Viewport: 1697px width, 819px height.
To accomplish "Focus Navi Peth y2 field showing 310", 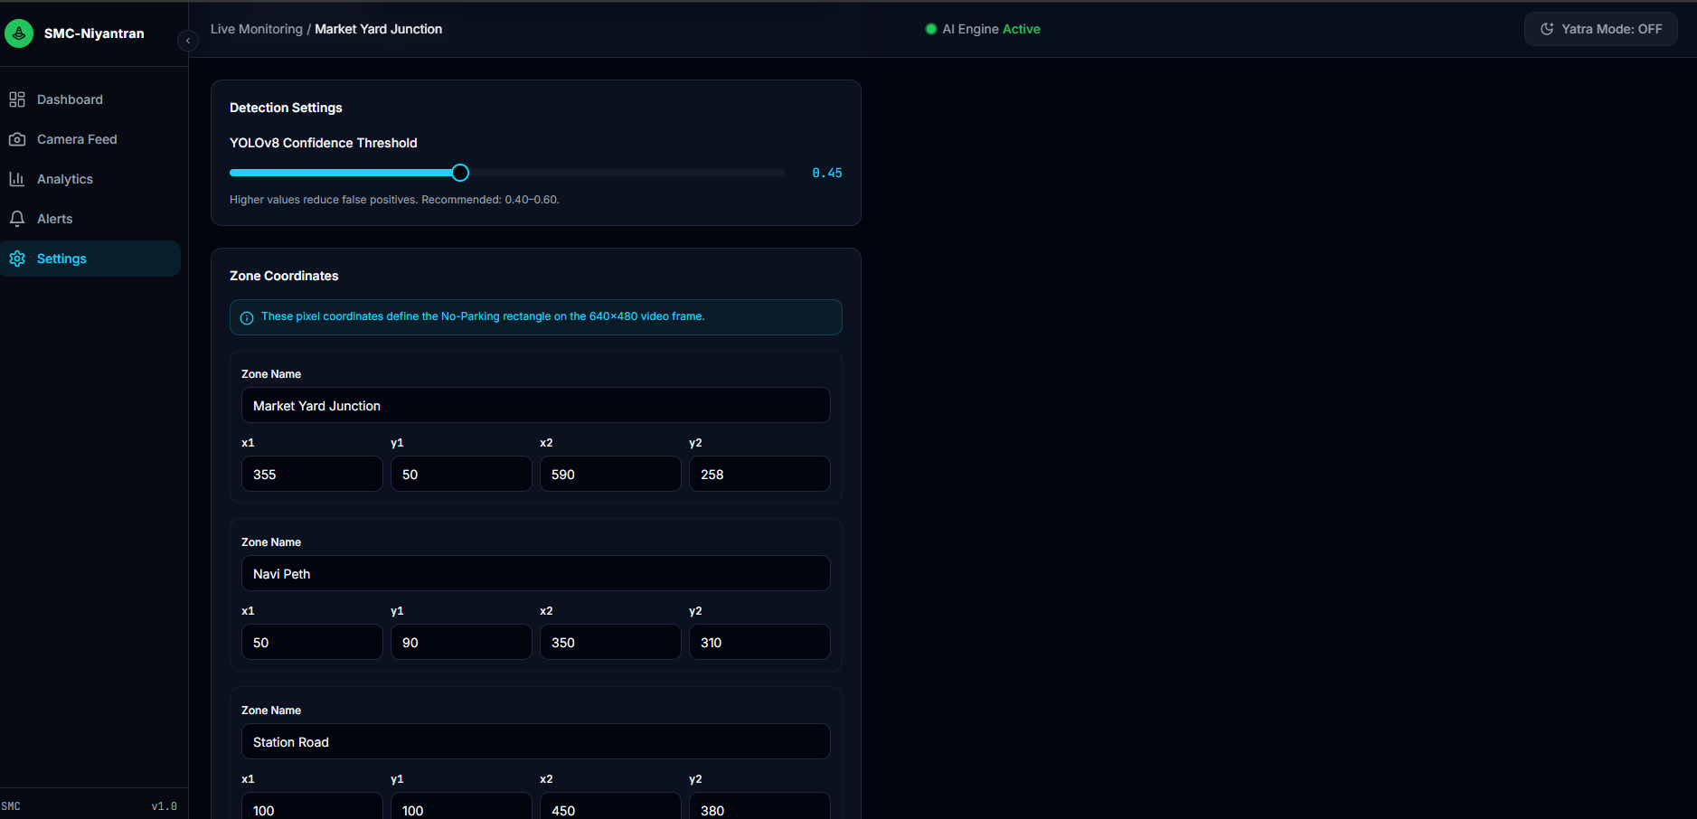I will click(759, 642).
